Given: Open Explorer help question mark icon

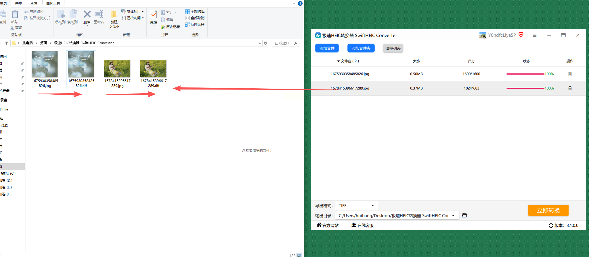Looking at the screenshot, I should [300, 3].
